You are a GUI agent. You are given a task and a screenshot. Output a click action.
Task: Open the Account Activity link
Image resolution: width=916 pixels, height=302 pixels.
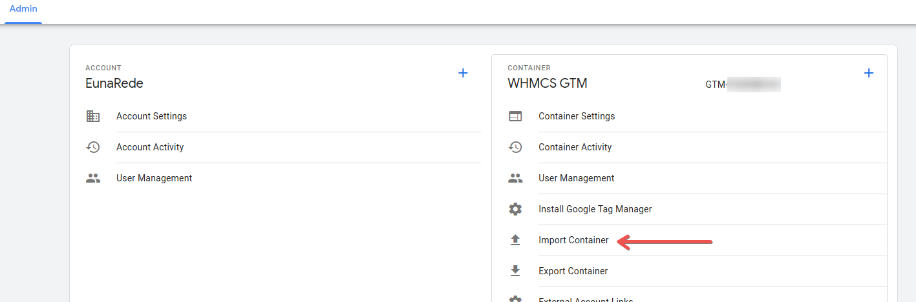pyautogui.click(x=150, y=147)
